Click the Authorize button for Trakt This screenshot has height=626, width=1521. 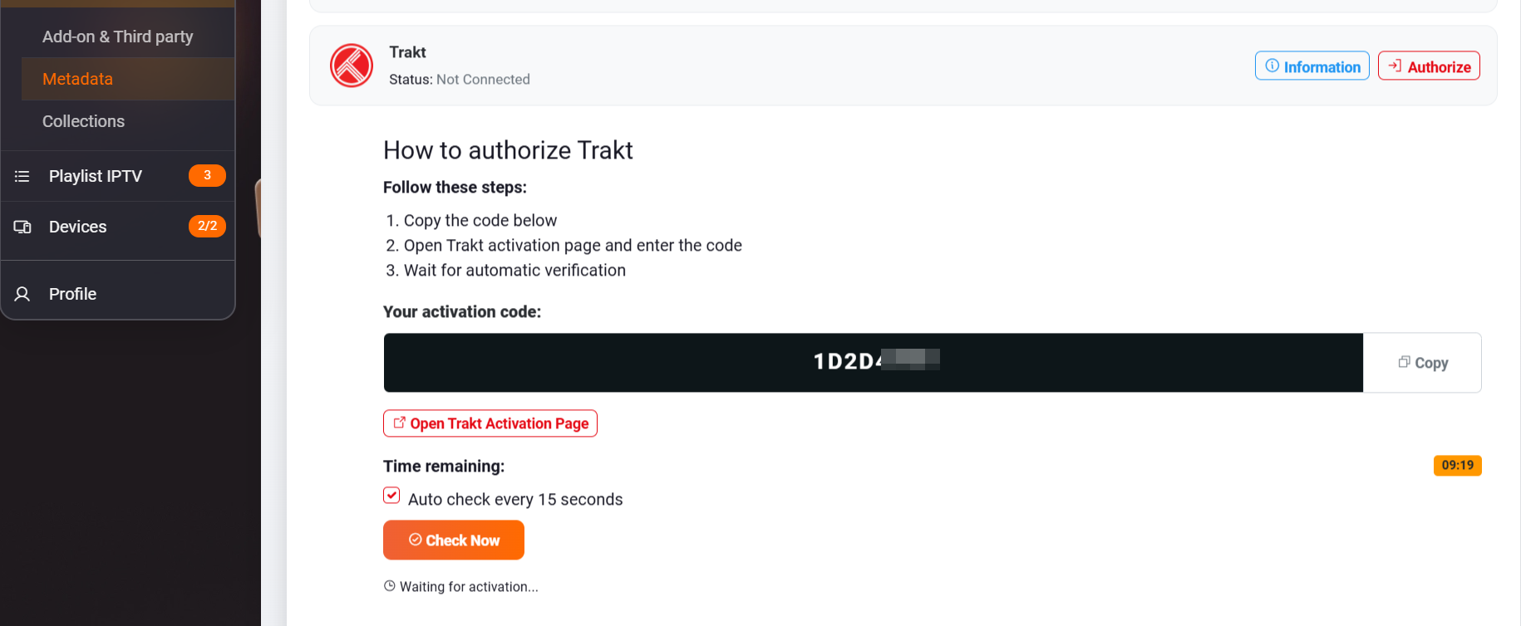[1429, 66]
